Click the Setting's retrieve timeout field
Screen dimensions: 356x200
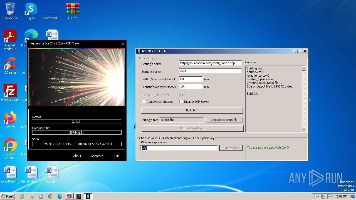(191, 79)
